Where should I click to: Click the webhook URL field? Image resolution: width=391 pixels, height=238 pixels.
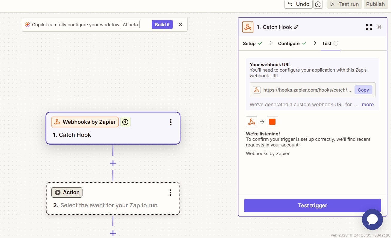click(x=307, y=90)
